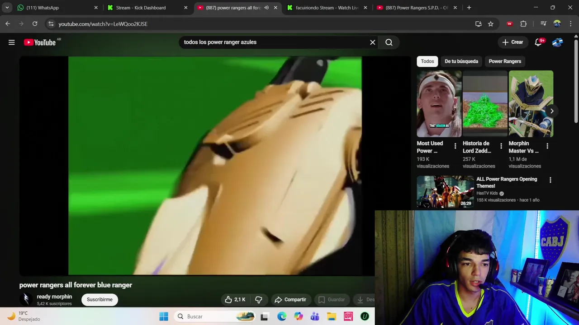This screenshot has width=579, height=325.
Task: Click the Guardar save button
Action: coord(331,299)
